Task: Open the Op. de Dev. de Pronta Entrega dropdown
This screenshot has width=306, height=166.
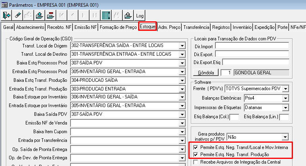Action: (182, 158)
